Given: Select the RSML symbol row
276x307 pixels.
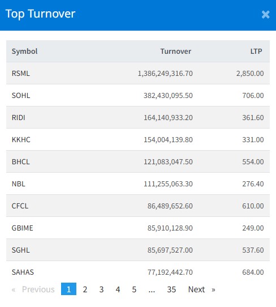Looking at the screenshot, I should 138,74.
